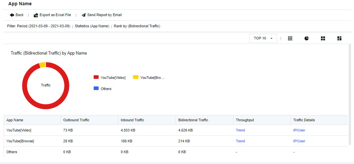Select the mosaic dashboard layout icon
This screenshot has height=164, width=354.
[339, 38]
